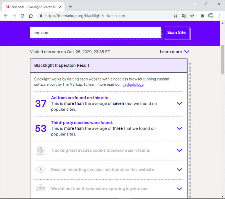Open the Extensions puzzle icon
Image resolution: width=225 pixels, height=199 pixels.
click(x=202, y=16)
